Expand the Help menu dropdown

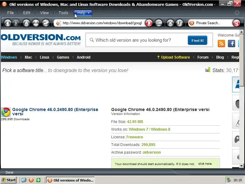pos(83,13)
